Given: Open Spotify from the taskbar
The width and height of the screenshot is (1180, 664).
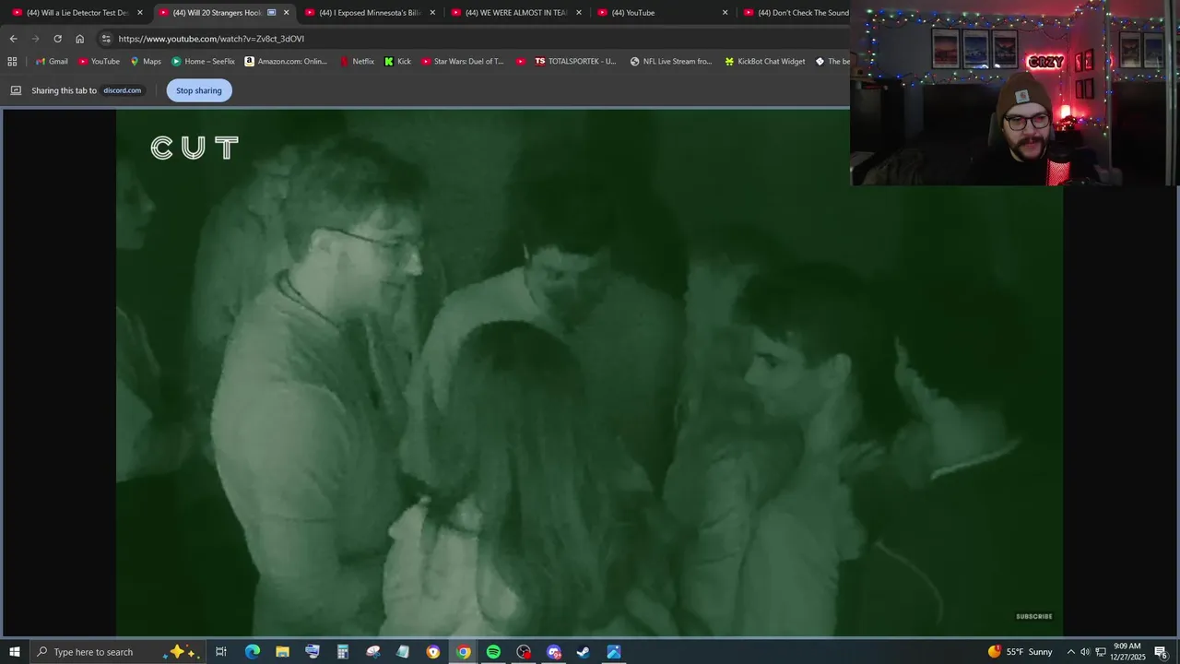Looking at the screenshot, I should [493, 652].
